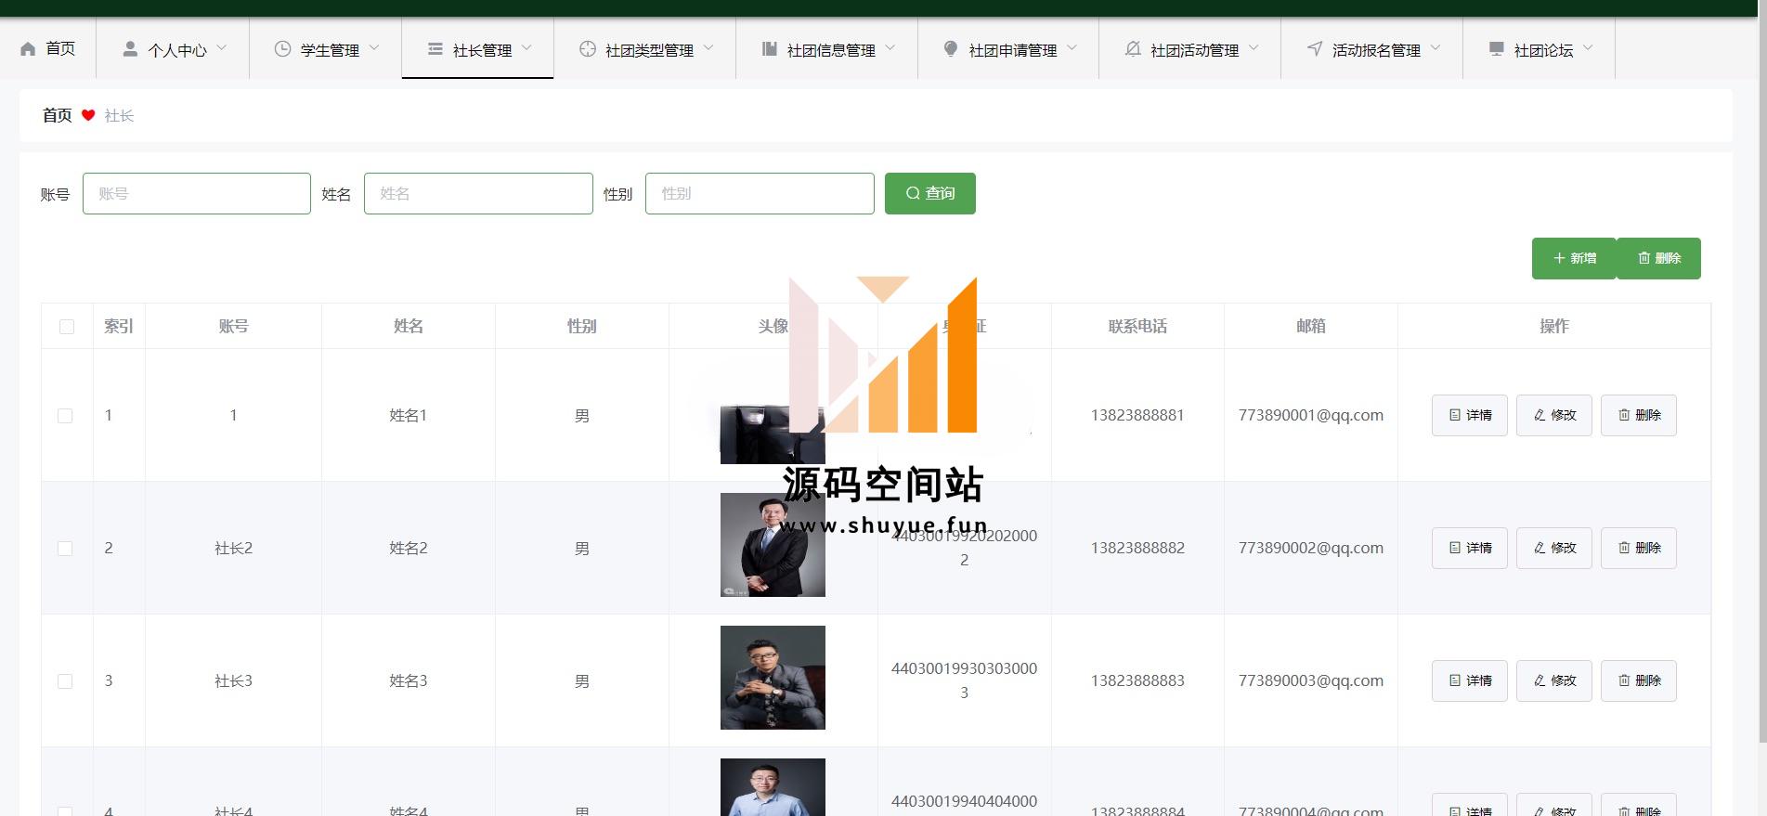Click the muted bell icon for 社团活动管理
The height and width of the screenshot is (816, 1767).
(1132, 48)
